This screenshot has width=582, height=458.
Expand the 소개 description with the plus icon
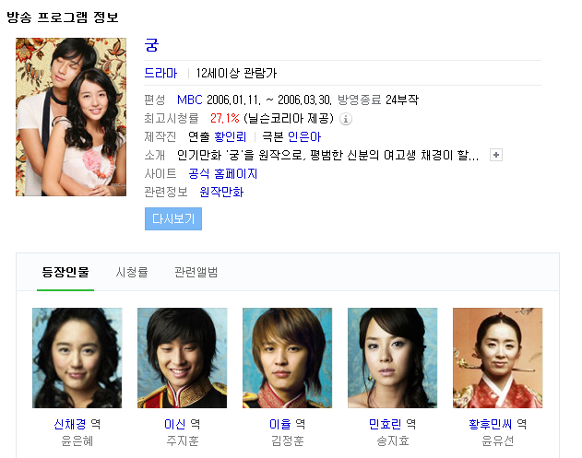496,155
